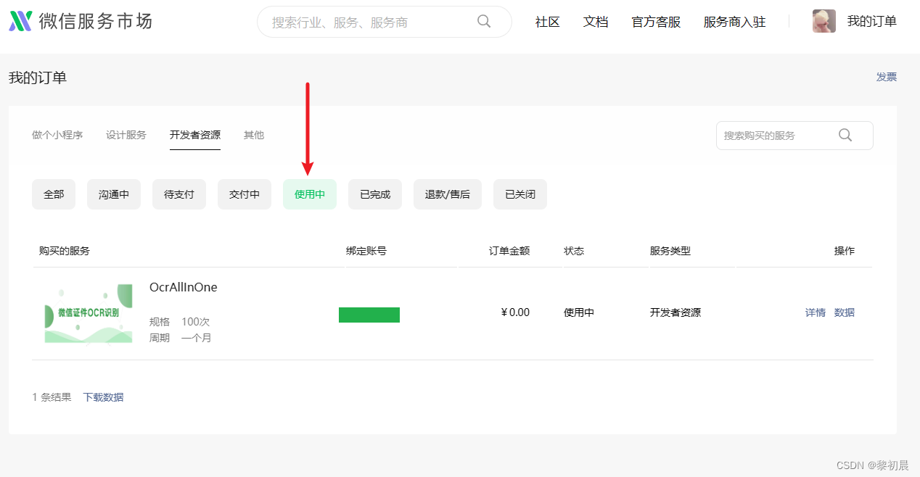Open 社区 in the top navigation
Viewport: 920px width, 477px height.
pos(548,22)
